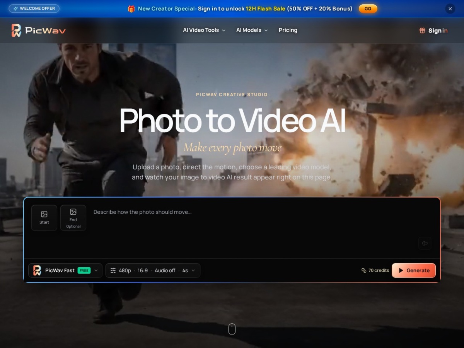Screen dimensions: 464x348
Task: Go to the Pricing page
Action: [x=288, y=30]
